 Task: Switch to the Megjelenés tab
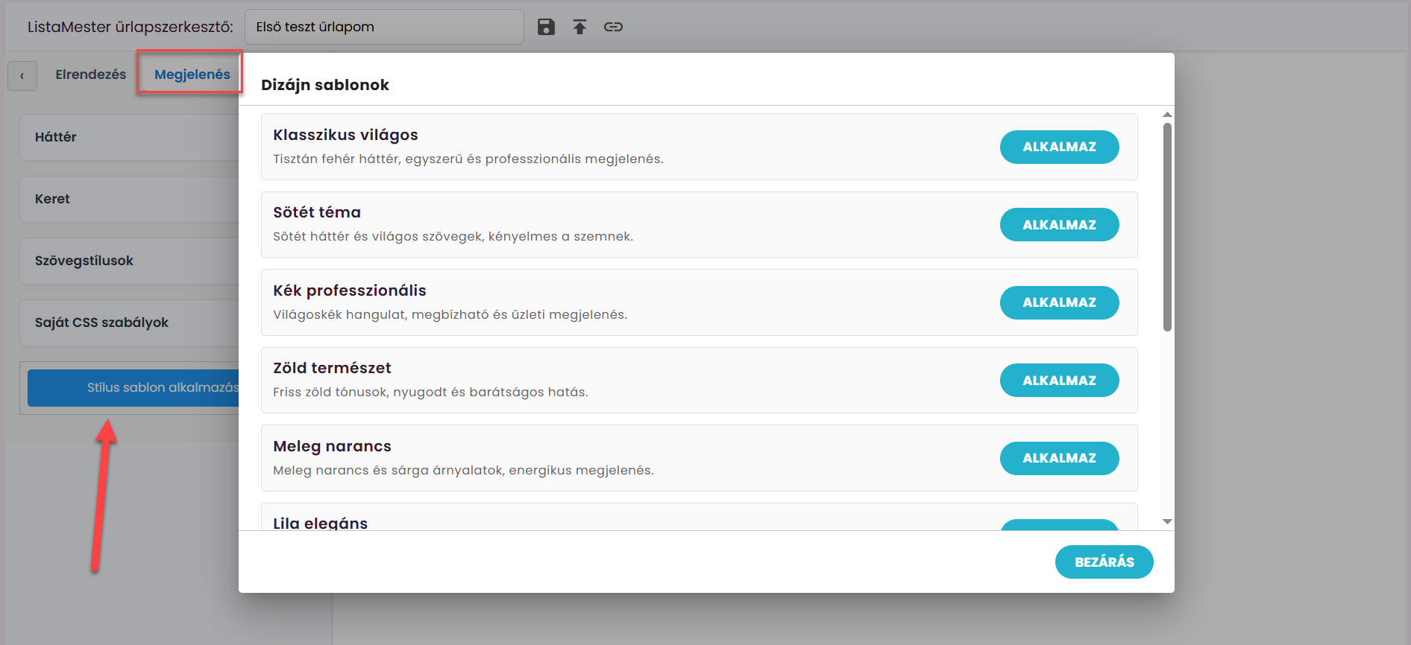coord(192,74)
